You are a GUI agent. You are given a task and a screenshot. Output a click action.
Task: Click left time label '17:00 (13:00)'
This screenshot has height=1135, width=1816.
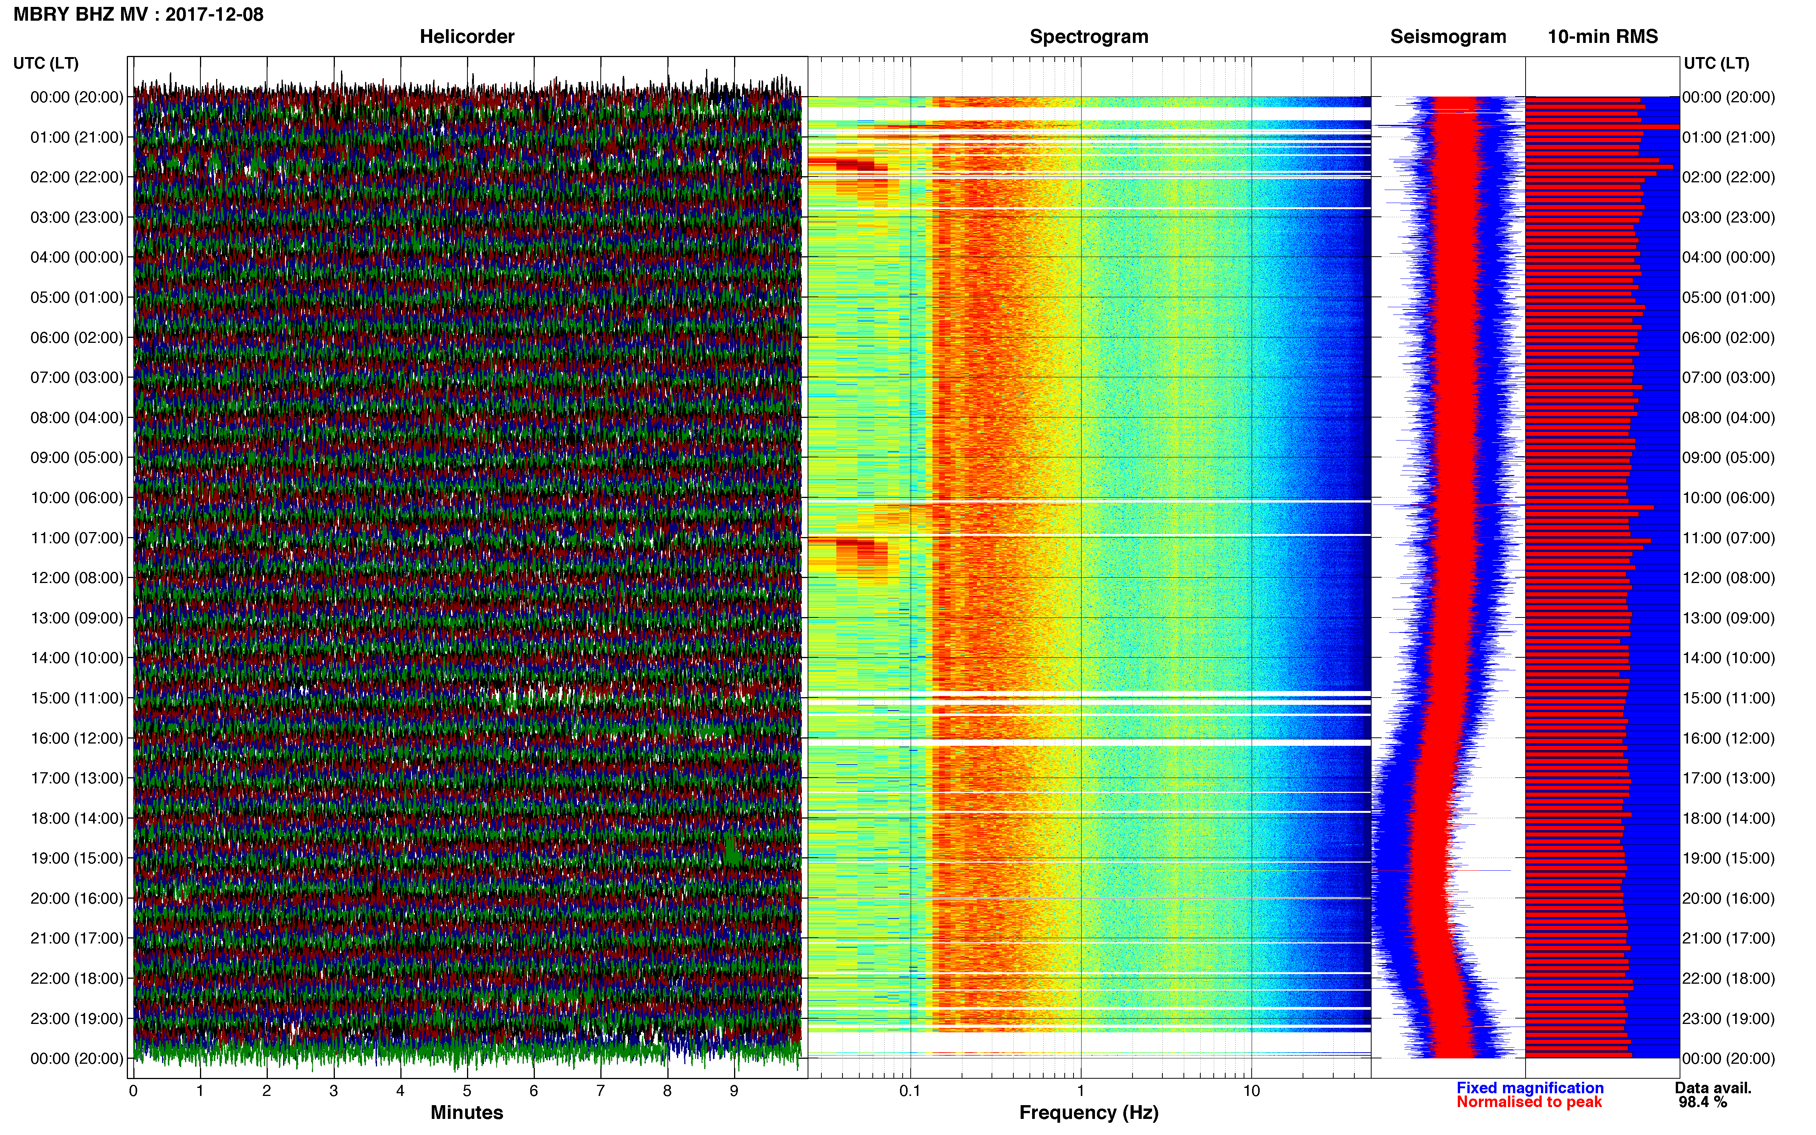(x=77, y=778)
